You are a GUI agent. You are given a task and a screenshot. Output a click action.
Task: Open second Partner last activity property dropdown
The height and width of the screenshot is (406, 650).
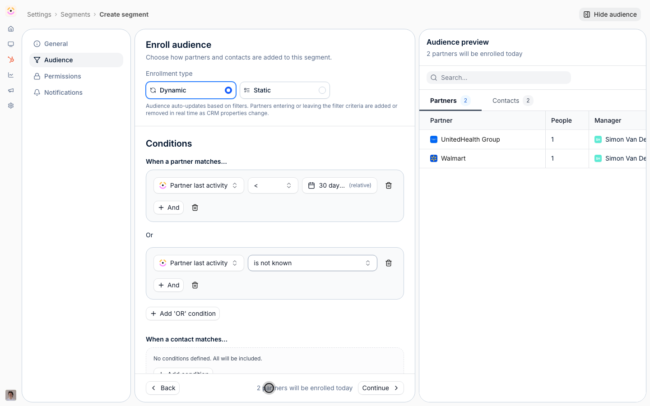[199, 263]
